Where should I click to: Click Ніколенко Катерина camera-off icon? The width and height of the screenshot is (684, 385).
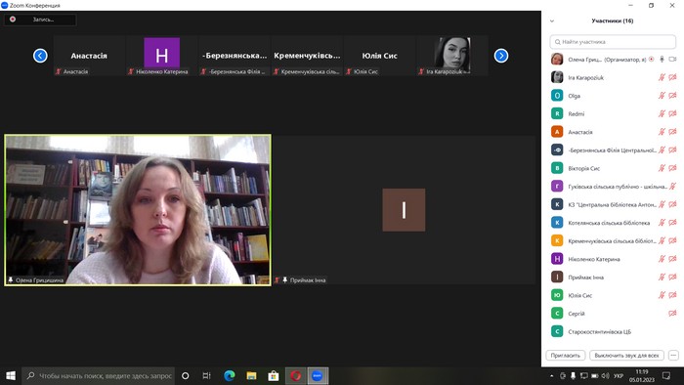pos(672,259)
